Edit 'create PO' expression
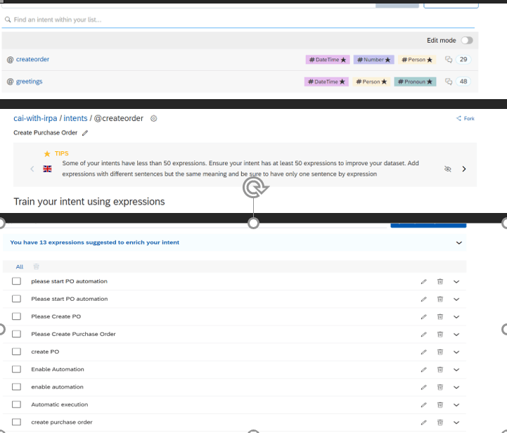The image size is (507, 433). (x=423, y=352)
